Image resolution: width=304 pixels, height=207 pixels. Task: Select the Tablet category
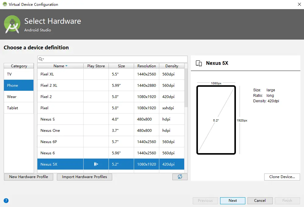(x=19, y=108)
